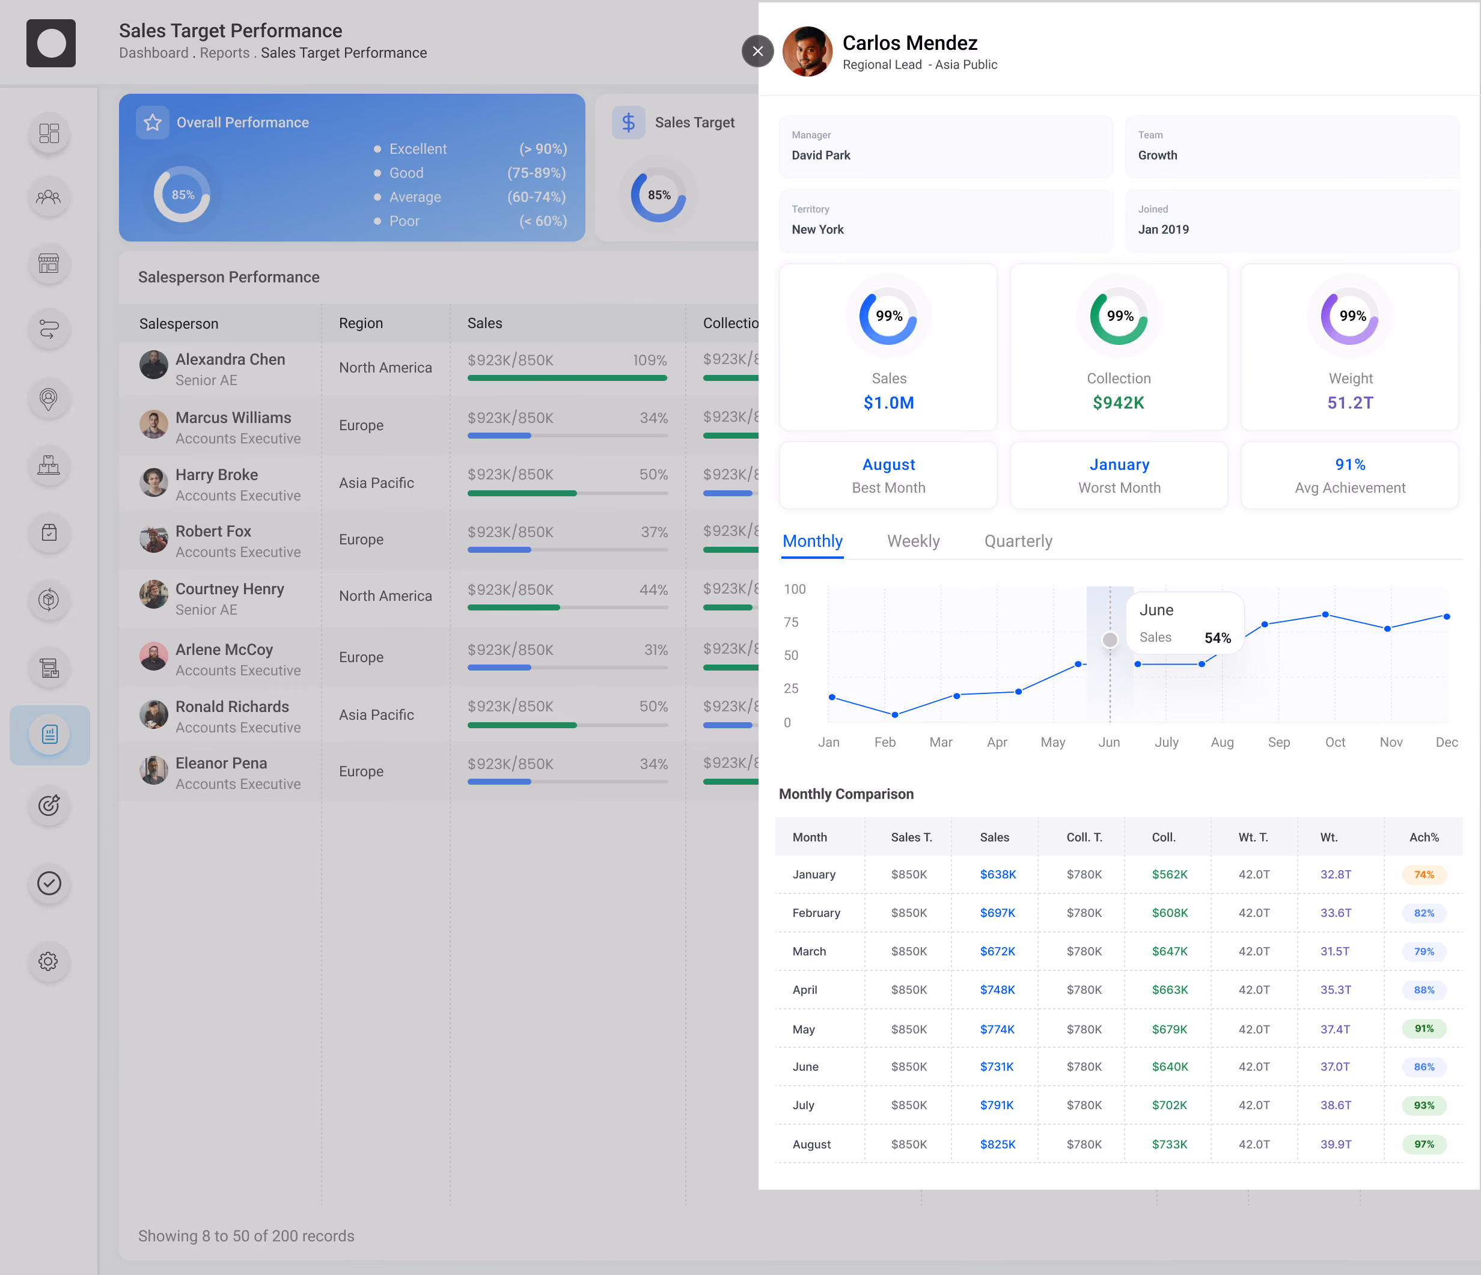The image size is (1481, 1275).
Task: Select the active reports icon in sidebar
Action: click(x=49, y=735)
